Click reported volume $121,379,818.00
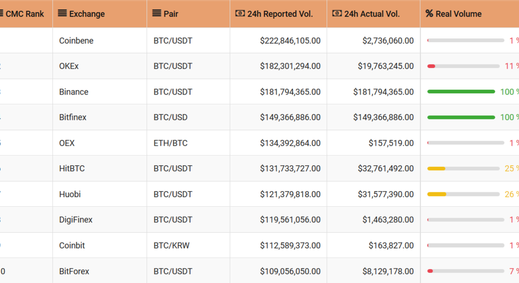 (x=290, y=194)
